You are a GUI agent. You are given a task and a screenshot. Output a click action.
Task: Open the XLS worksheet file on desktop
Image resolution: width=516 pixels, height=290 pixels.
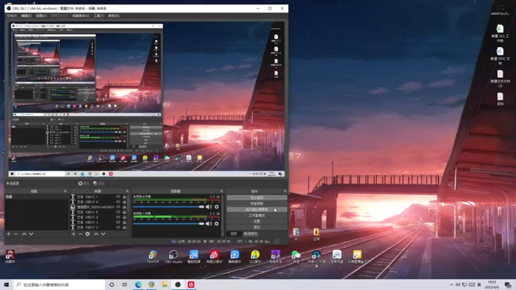(500, 34)
